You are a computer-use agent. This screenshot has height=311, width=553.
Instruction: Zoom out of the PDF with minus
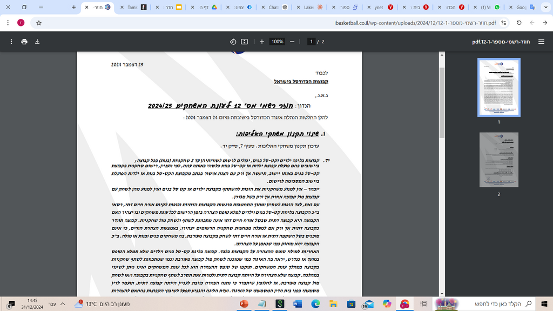click(x=292, y=42)
